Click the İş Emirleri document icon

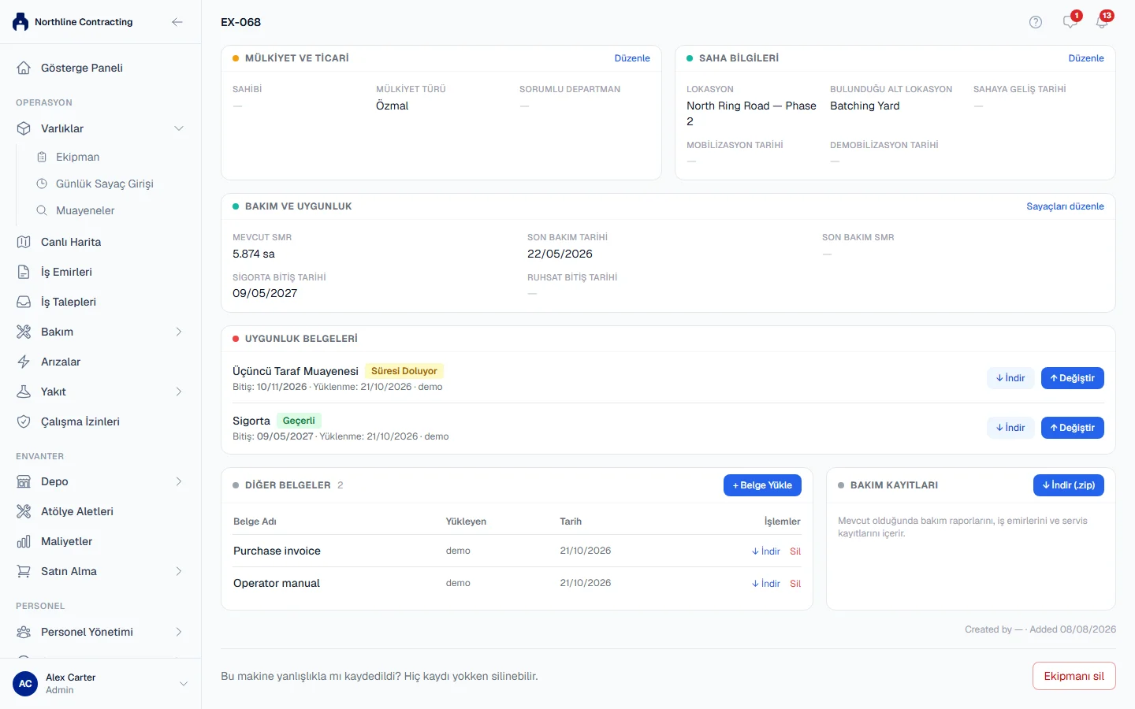point(24,272)
